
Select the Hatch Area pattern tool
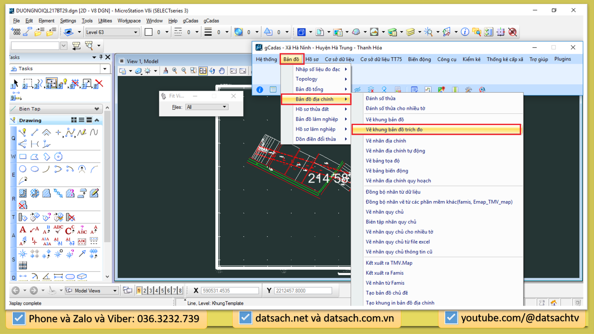tap(23, 193)
